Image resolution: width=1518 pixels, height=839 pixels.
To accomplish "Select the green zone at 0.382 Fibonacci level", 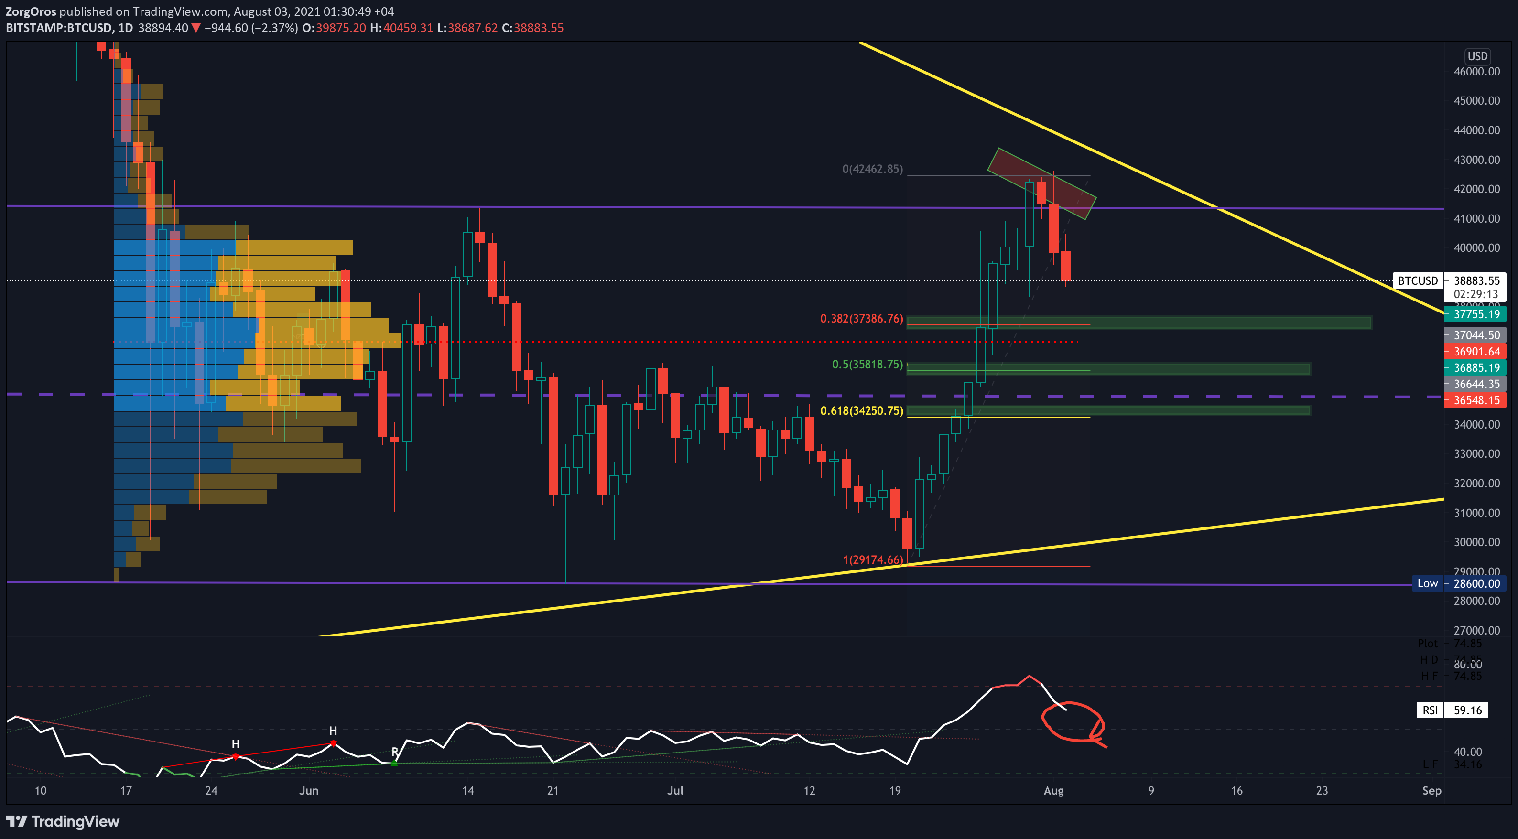I will pyautogui.click(x=1138, y=323).
